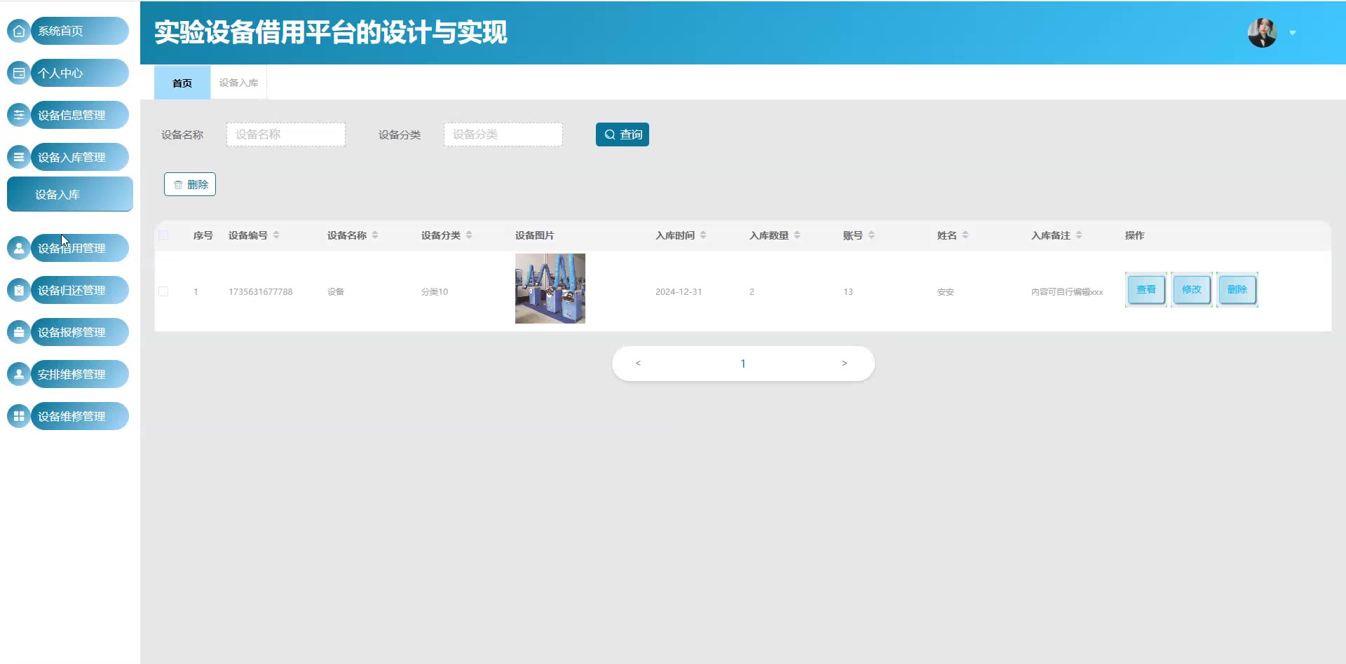
Task: Click the person icon beside 安排维修管理
Action: (19, 374)
